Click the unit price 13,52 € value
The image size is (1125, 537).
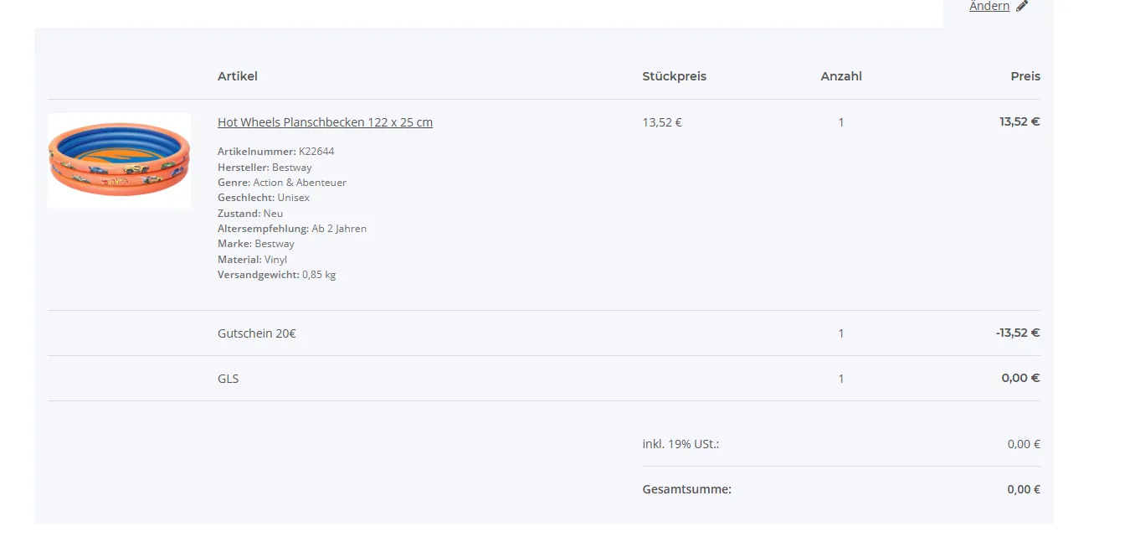tap(662, 122)
